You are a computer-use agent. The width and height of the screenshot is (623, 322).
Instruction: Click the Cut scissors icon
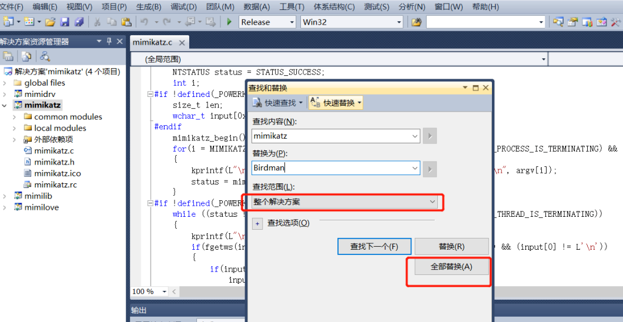point(97,22)
